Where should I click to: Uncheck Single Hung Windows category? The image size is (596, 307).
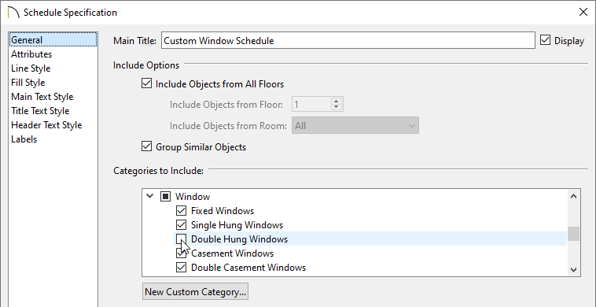(x=182, y=225)
